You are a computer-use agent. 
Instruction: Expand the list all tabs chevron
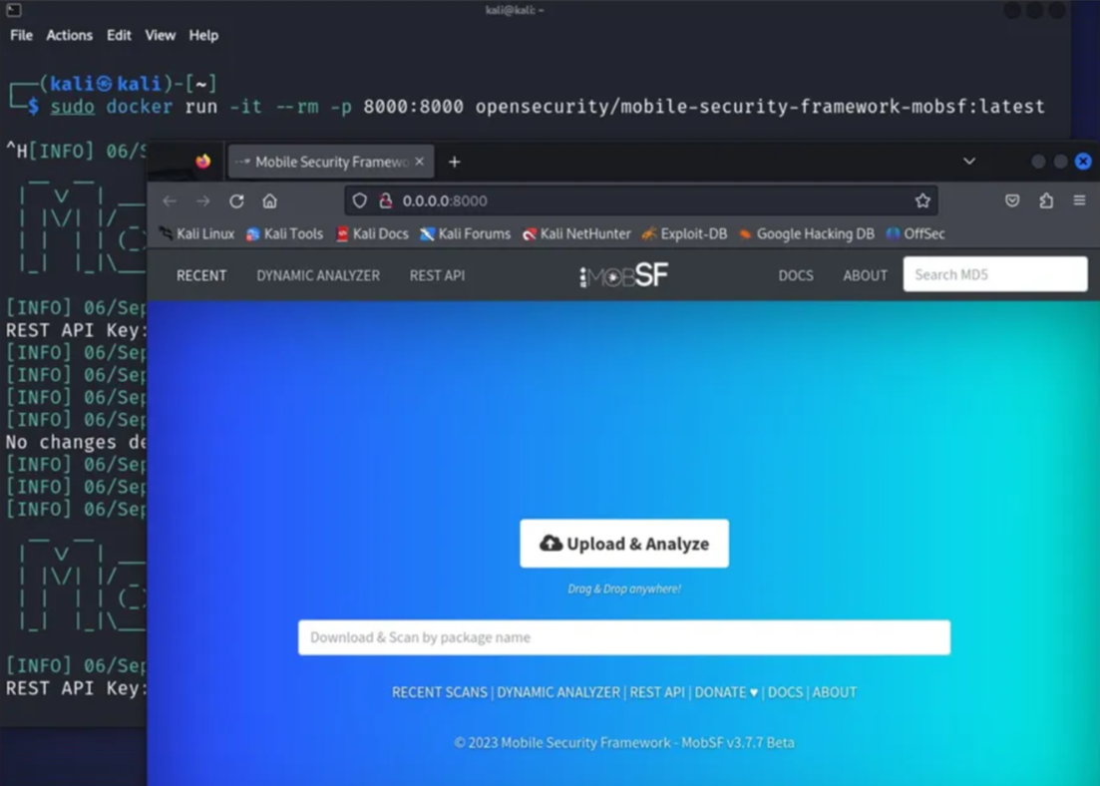[968, 162]
